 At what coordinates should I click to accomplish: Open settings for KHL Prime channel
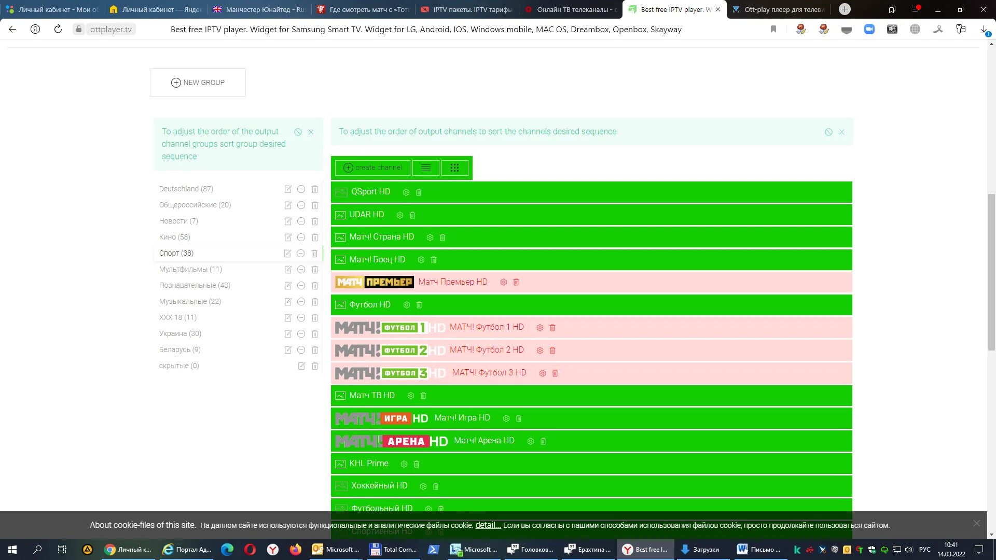[404, 464]
